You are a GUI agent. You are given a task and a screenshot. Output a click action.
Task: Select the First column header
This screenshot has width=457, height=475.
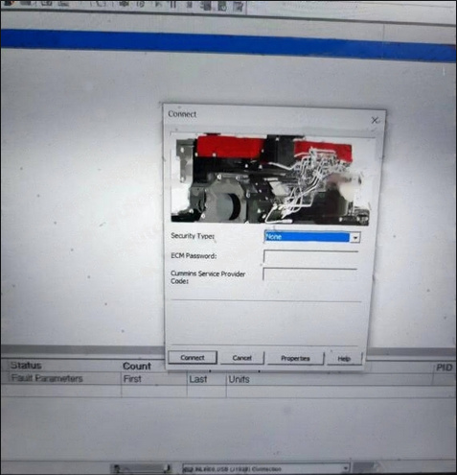(x=132, y=379)
